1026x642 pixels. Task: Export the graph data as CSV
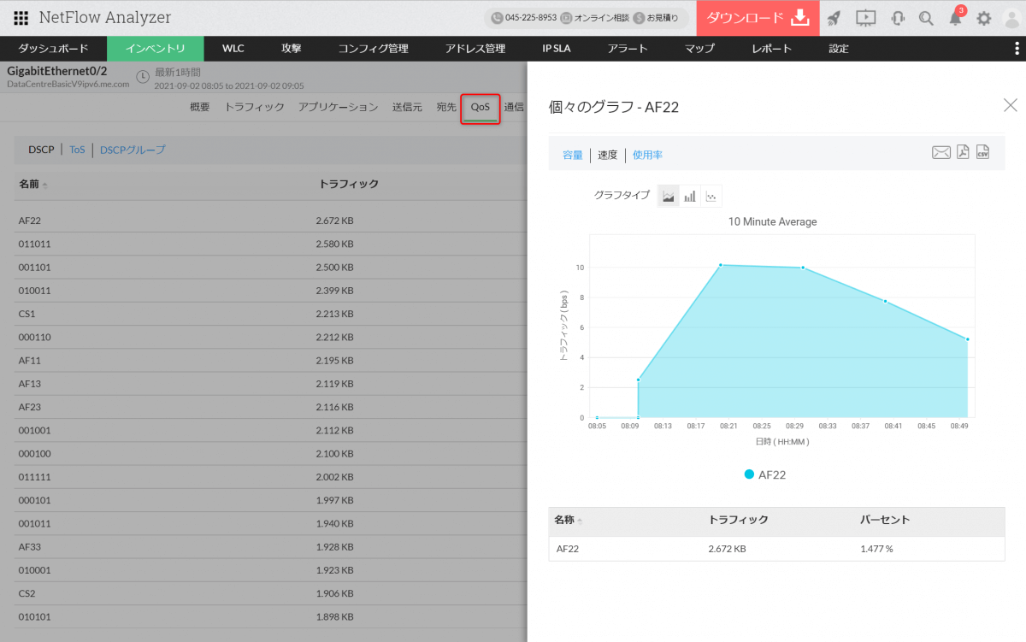(982, 153)
